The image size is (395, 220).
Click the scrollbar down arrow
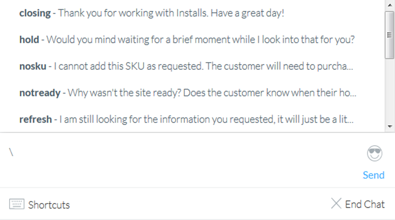click(x=389, y=126)
